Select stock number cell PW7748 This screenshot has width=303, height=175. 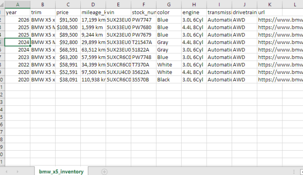[x=144, y=57]
